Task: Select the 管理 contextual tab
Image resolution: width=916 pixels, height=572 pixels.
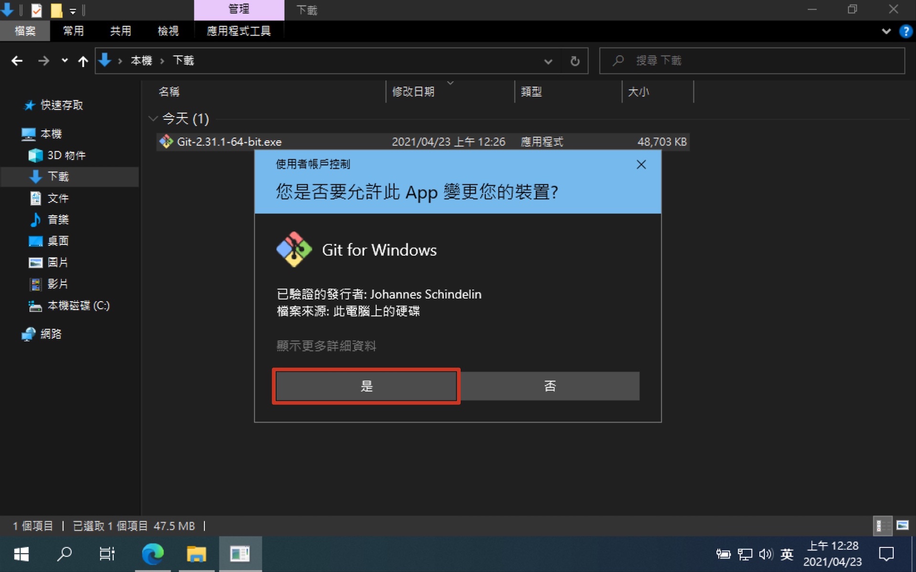Action: tap(239, 10)
